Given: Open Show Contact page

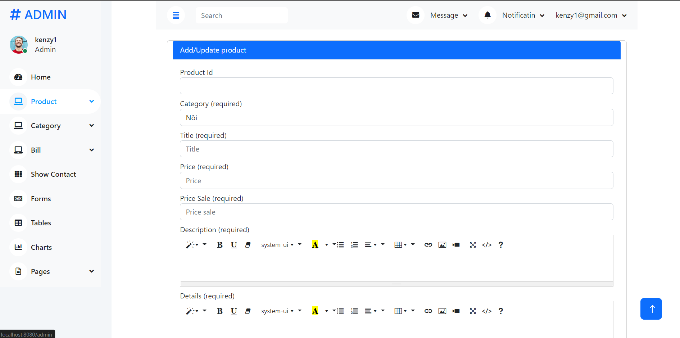Looking at the screenshot, I should click(54, 174).
